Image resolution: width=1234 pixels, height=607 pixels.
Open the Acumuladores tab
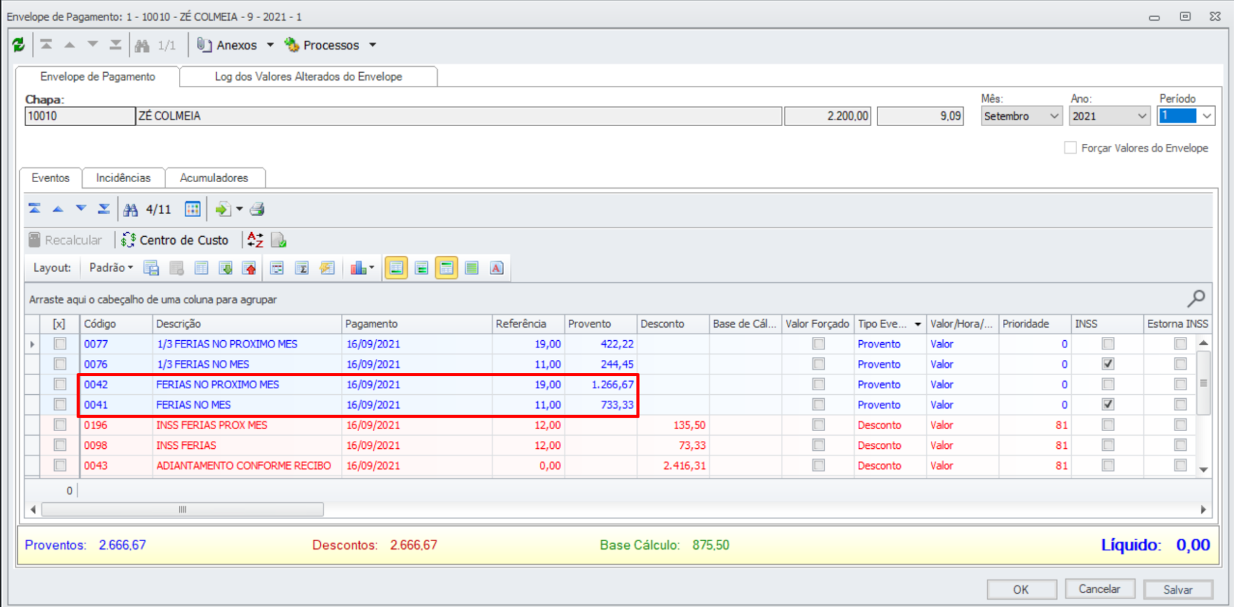pos(214,178)
